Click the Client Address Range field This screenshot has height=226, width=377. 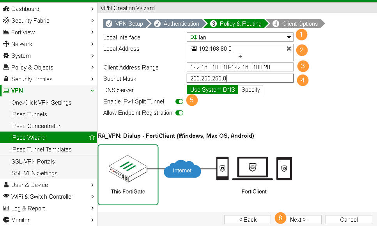pyautogui.click(x=240, y=67)
